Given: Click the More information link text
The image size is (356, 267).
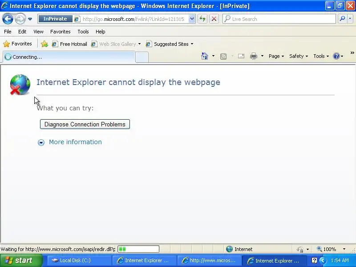Looking at the screenshot, I should (x=75, y=142).
